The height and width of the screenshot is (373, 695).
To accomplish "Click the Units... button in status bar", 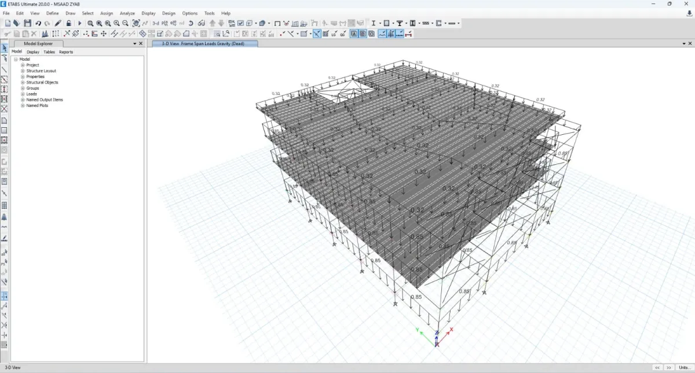I will (x=684, y=368).
